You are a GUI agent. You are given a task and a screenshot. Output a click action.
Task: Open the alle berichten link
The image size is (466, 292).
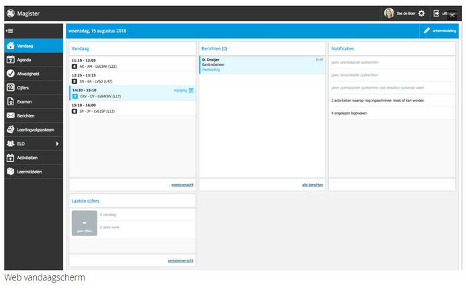click(x=312, y=185)
